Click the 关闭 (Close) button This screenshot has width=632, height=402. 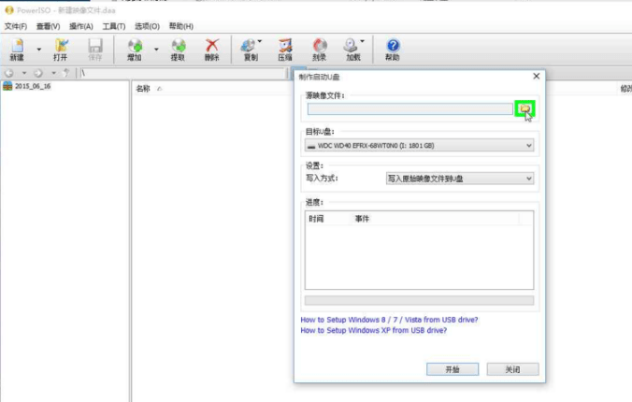coord(512,369)
